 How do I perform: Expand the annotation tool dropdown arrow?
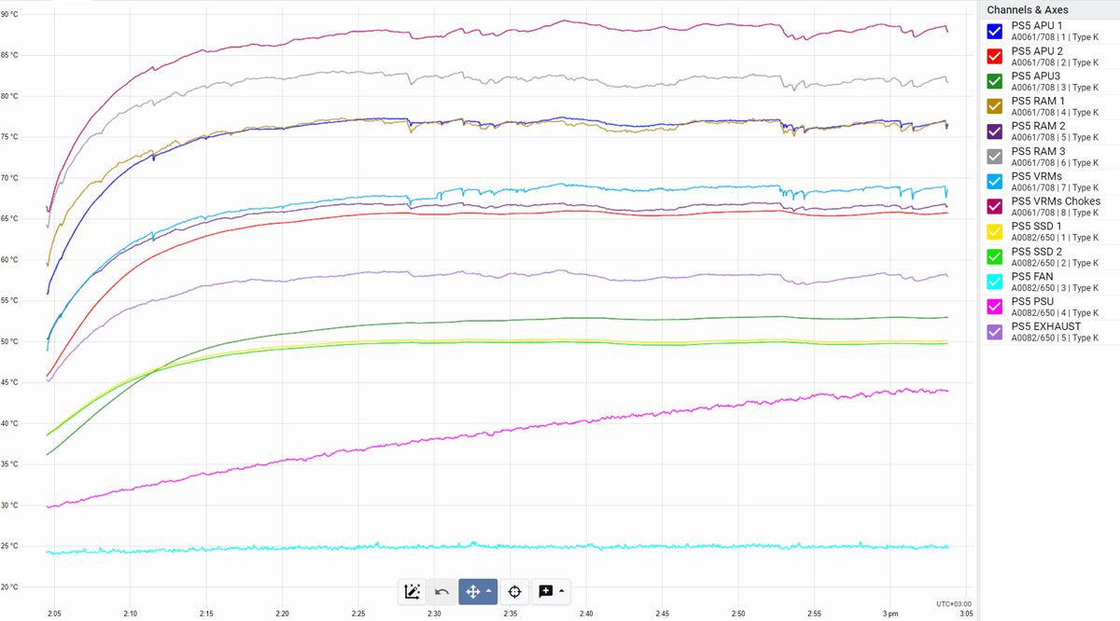point(562,591)
